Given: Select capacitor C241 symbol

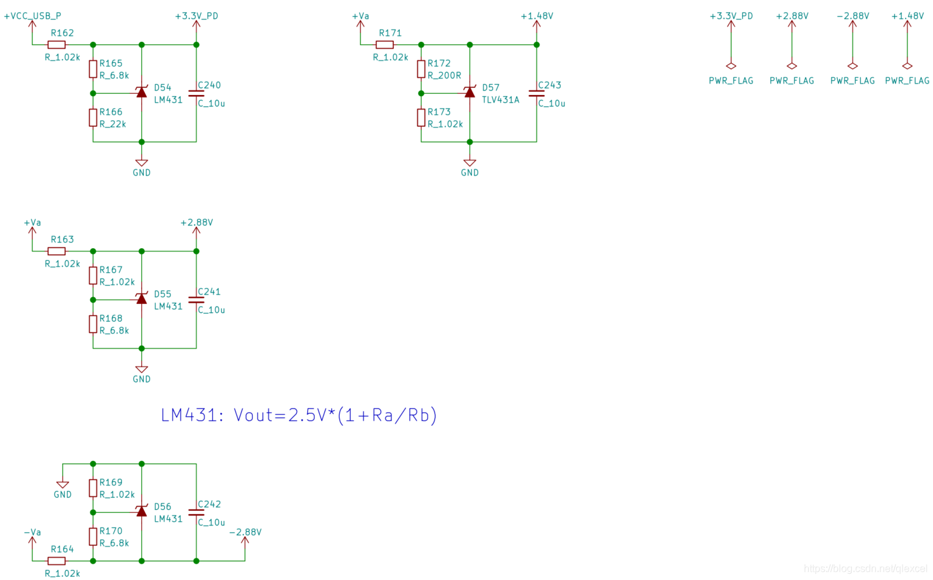Looking at the screenshot, I should click(196, 300).
